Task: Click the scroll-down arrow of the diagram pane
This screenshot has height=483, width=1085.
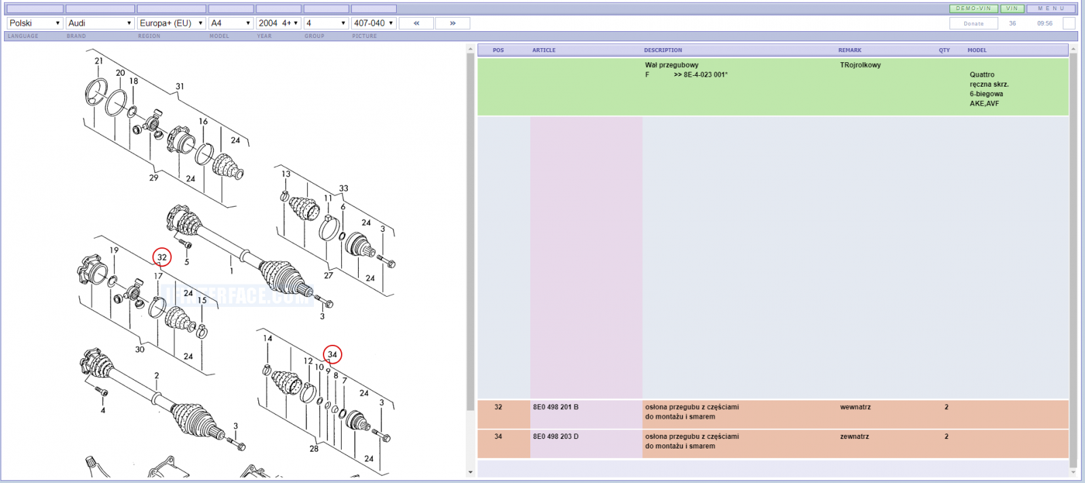Action: [x=471, y=472]
